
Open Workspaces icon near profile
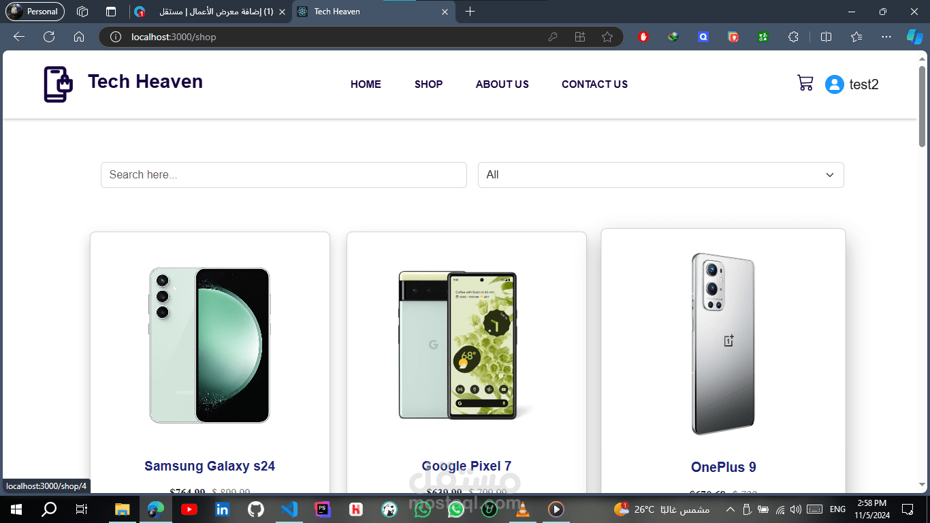(x=82, y=12)
